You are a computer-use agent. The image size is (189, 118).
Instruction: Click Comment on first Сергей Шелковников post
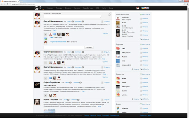click(78, 21)
